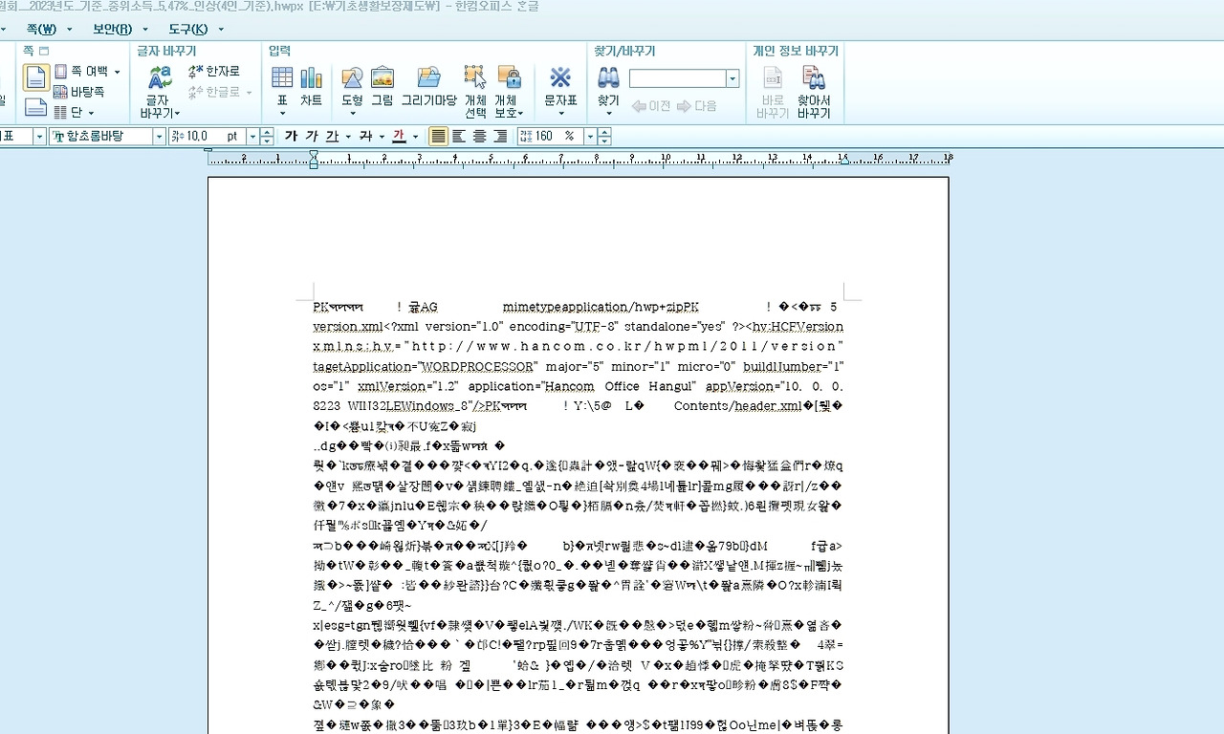1224x734 pixels.
Task: Open the font size dropdown
Action: (x=252, y=137)
